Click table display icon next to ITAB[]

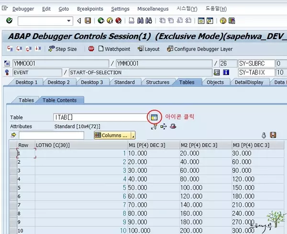click(x=154, y=117)
